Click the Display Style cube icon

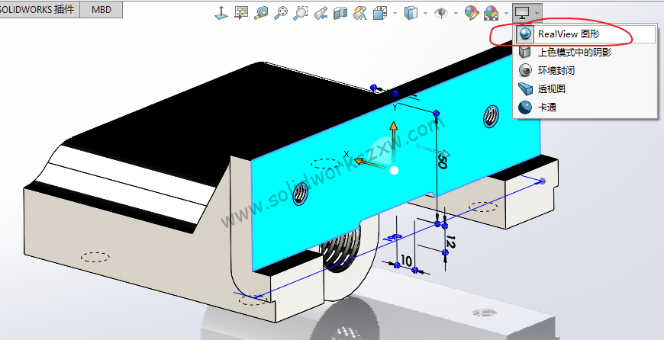tap(411, 13)
